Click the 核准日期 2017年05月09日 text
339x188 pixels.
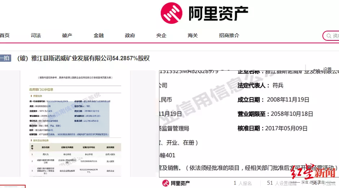(x=272, y=128)
